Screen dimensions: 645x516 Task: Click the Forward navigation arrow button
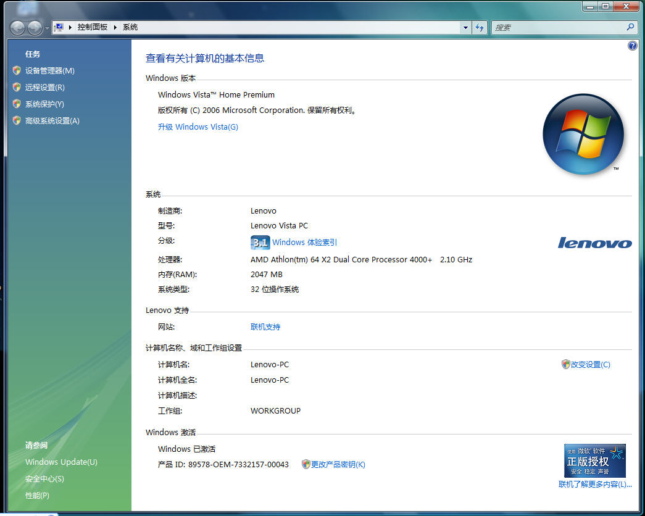(x=35, y=28)
